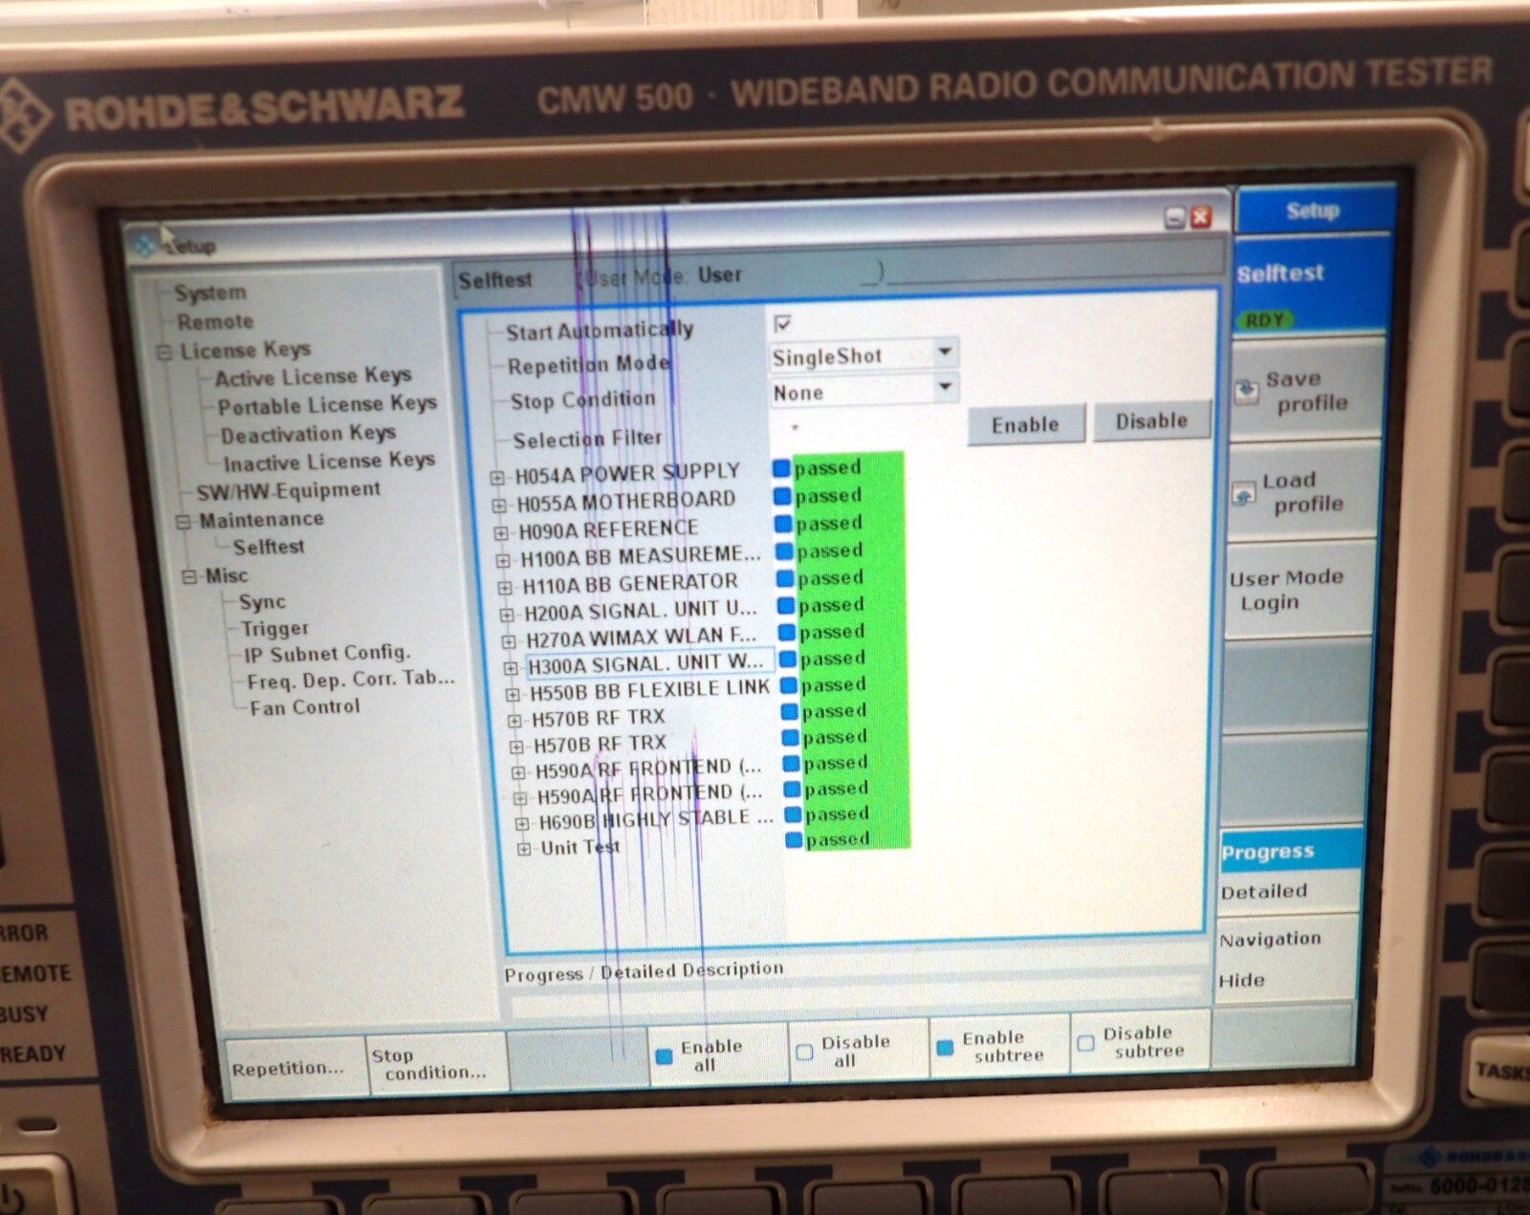Click the Save profile icon
1530x1215 pixels.
pyautogui.click(x=1245, y=390)
